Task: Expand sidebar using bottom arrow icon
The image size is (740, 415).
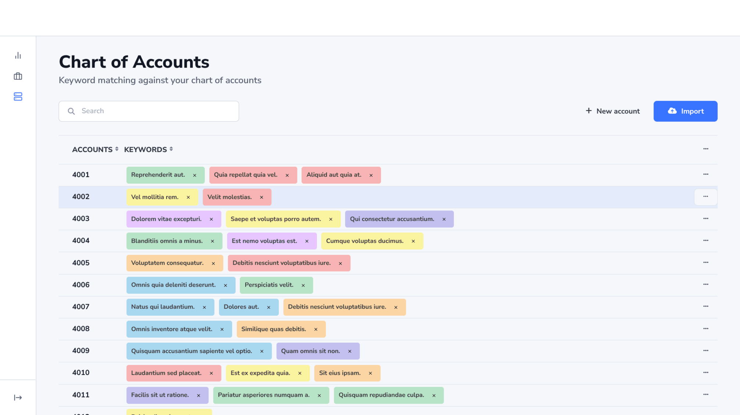Action: coord(18,398)
